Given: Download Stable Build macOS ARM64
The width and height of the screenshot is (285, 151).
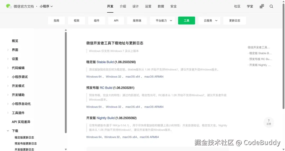Looking at the screenshot, I should pyautogui.click(x=154, y=77).
